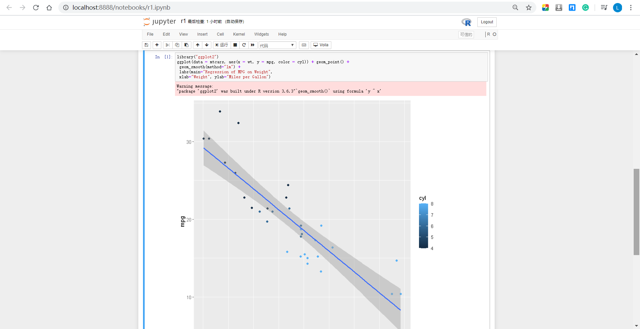
Task: Click the Grammarly extension icon
Action: coord(585,7)
